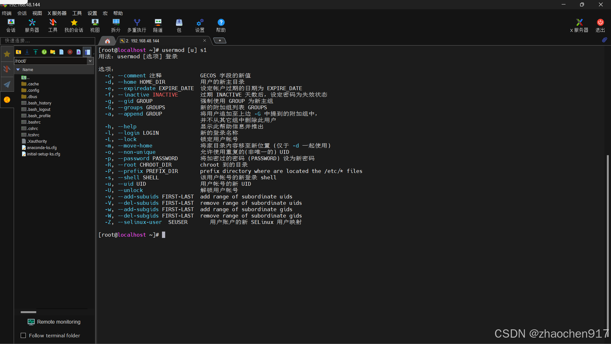This screenshot has width=611, height=344.
Task: Enable Follow terminal folder checkbox
Action: pos(23,335)
